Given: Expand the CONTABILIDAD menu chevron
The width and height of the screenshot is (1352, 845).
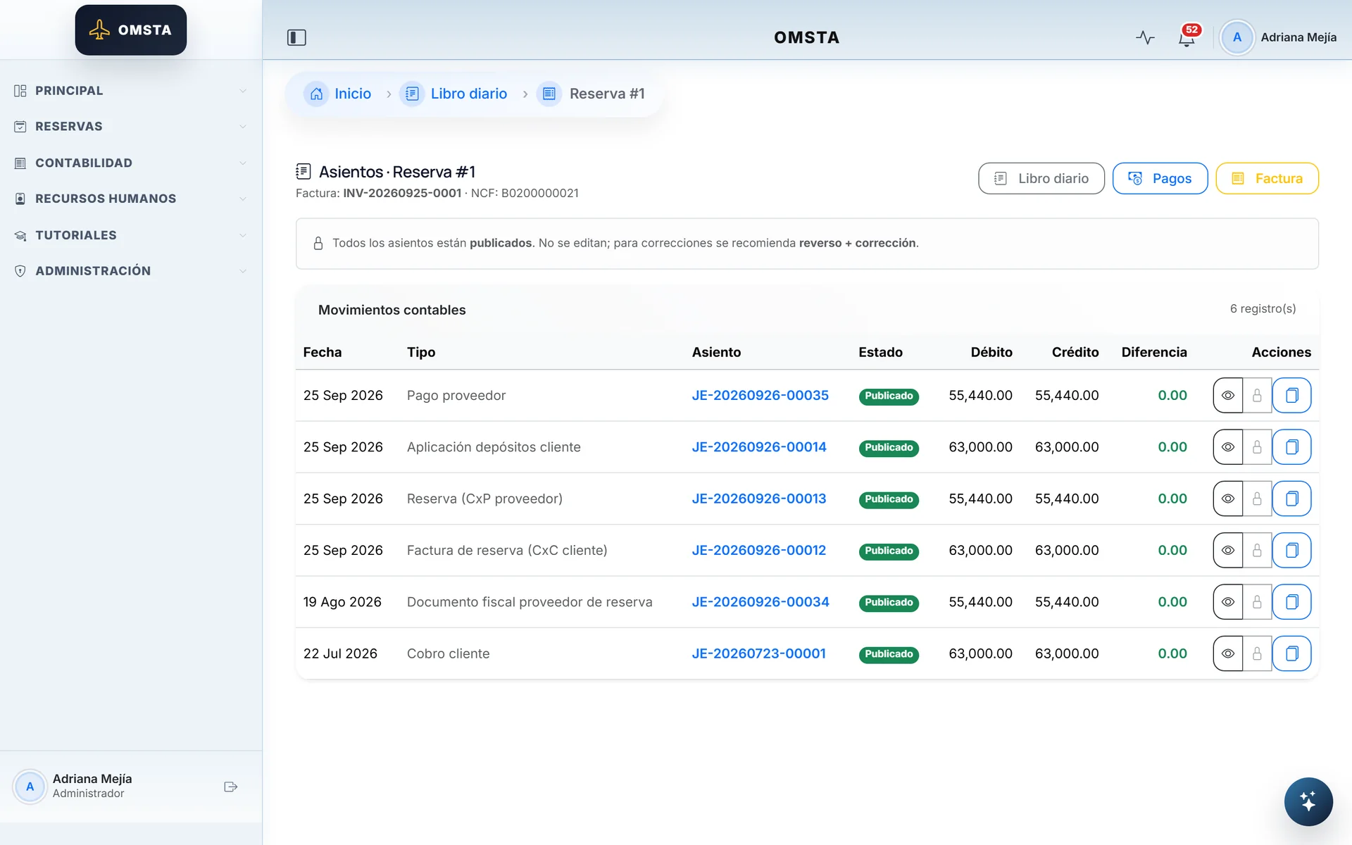Looking at the screenshot, I should [243, 163].
